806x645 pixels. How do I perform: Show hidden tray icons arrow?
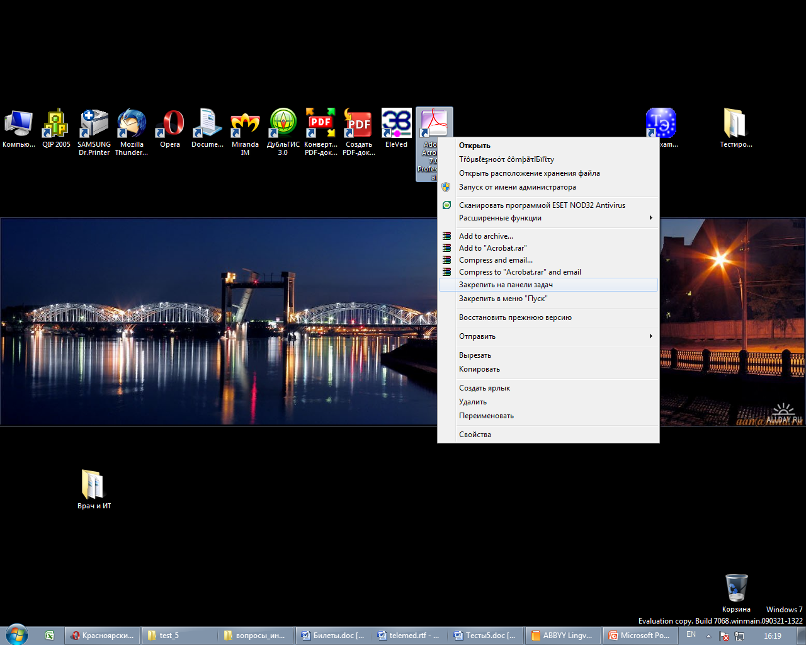[708, 636]
